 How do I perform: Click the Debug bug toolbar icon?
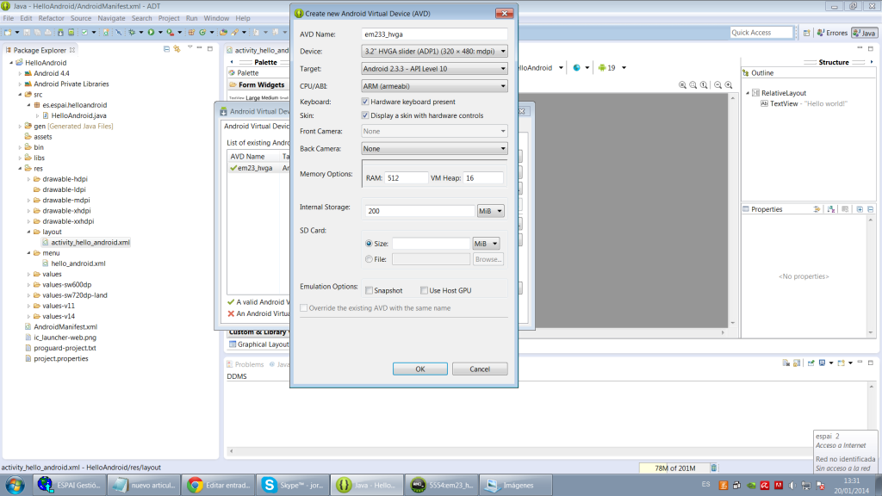pyautogui.click(x=132, y=33)
